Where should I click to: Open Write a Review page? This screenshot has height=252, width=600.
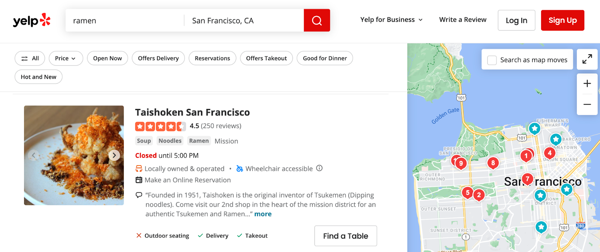pos(462,20)
